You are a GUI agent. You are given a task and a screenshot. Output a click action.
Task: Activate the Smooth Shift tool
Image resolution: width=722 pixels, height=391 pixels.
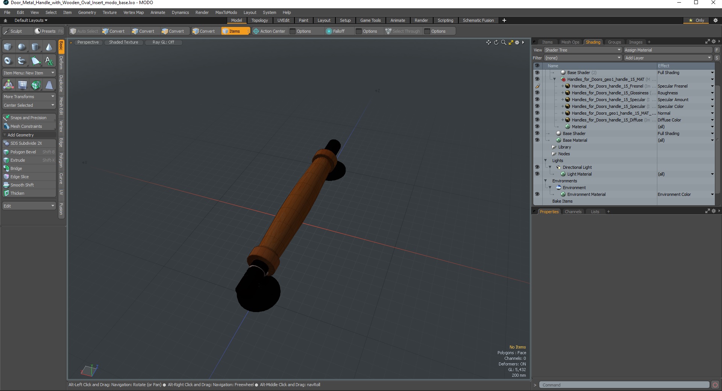coord(29,185)
